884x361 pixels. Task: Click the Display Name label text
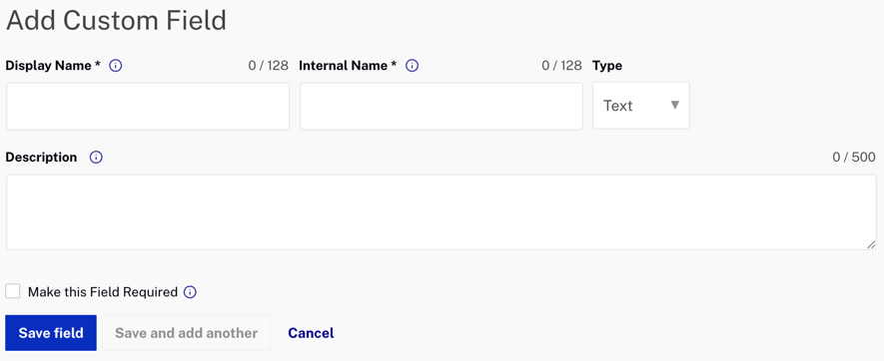click(53, 66)
